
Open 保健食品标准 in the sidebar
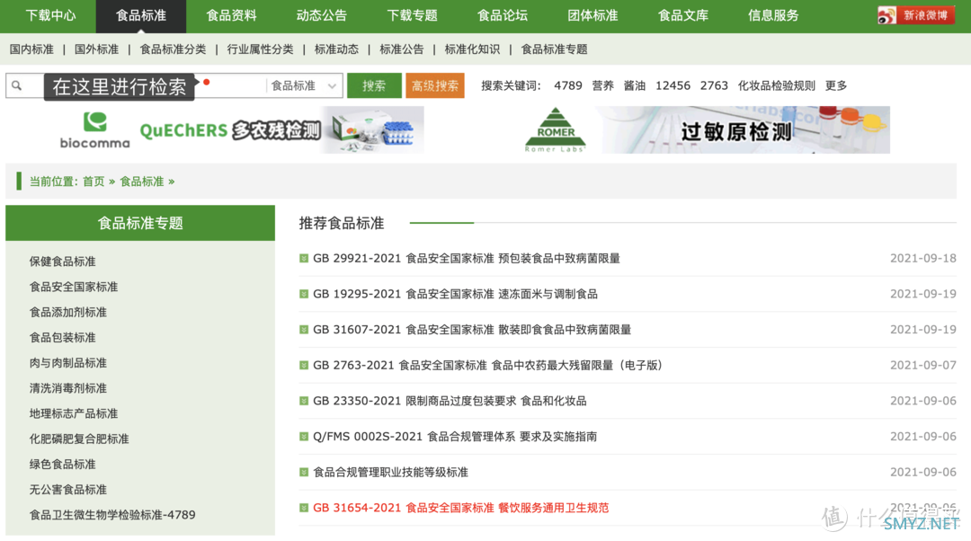tap(63, 262)
